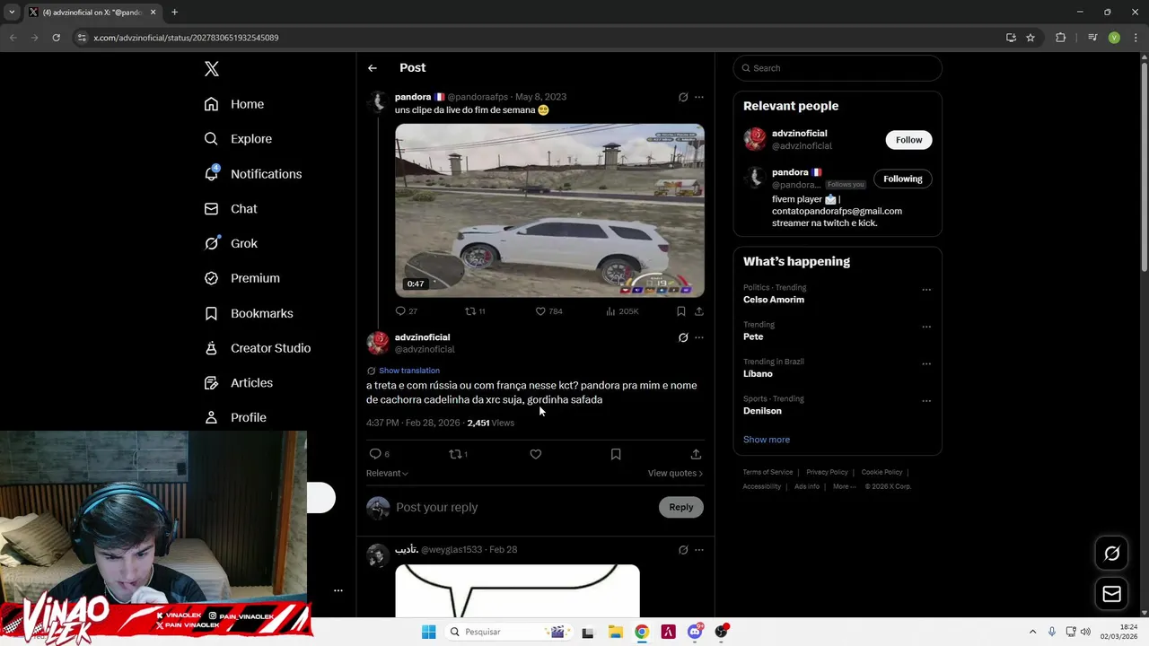The height and width of the screenshot is (646, 1149).
Task: Open the floating Grok button
Action: click(x=1111, y=554)
